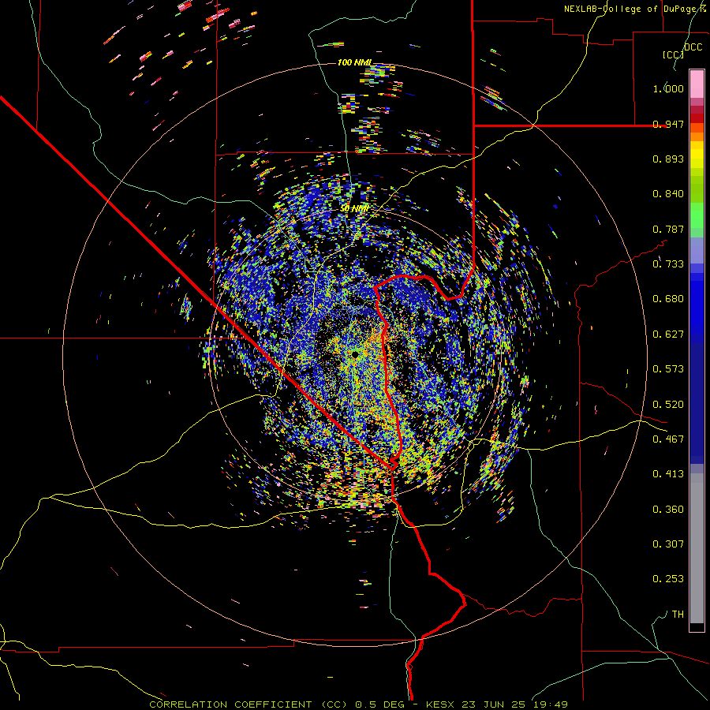Click the 0.520 color scale value
The image size is (710, 710).
pos(668,405)
